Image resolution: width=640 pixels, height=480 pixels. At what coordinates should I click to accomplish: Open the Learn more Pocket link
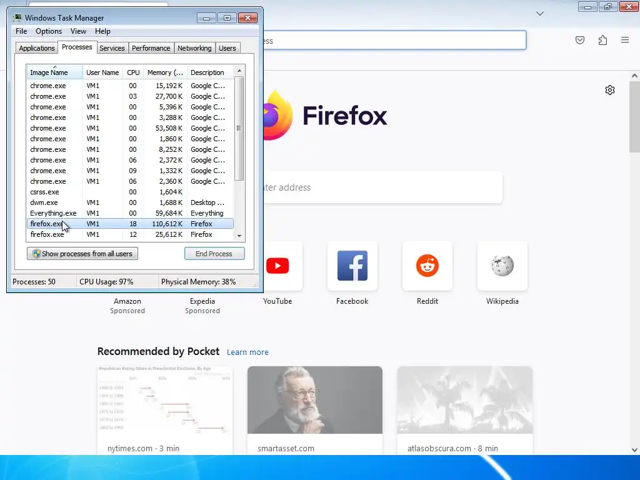247,352
